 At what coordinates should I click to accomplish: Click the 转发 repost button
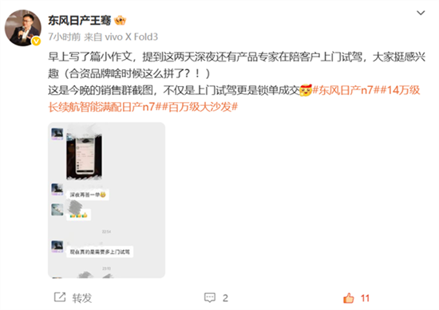tap(82, 298)
